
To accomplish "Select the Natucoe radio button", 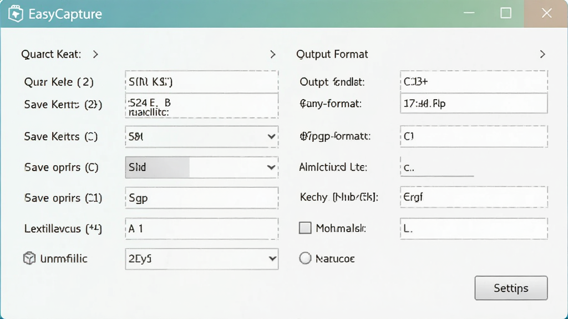I will click(x=305, y=258).
